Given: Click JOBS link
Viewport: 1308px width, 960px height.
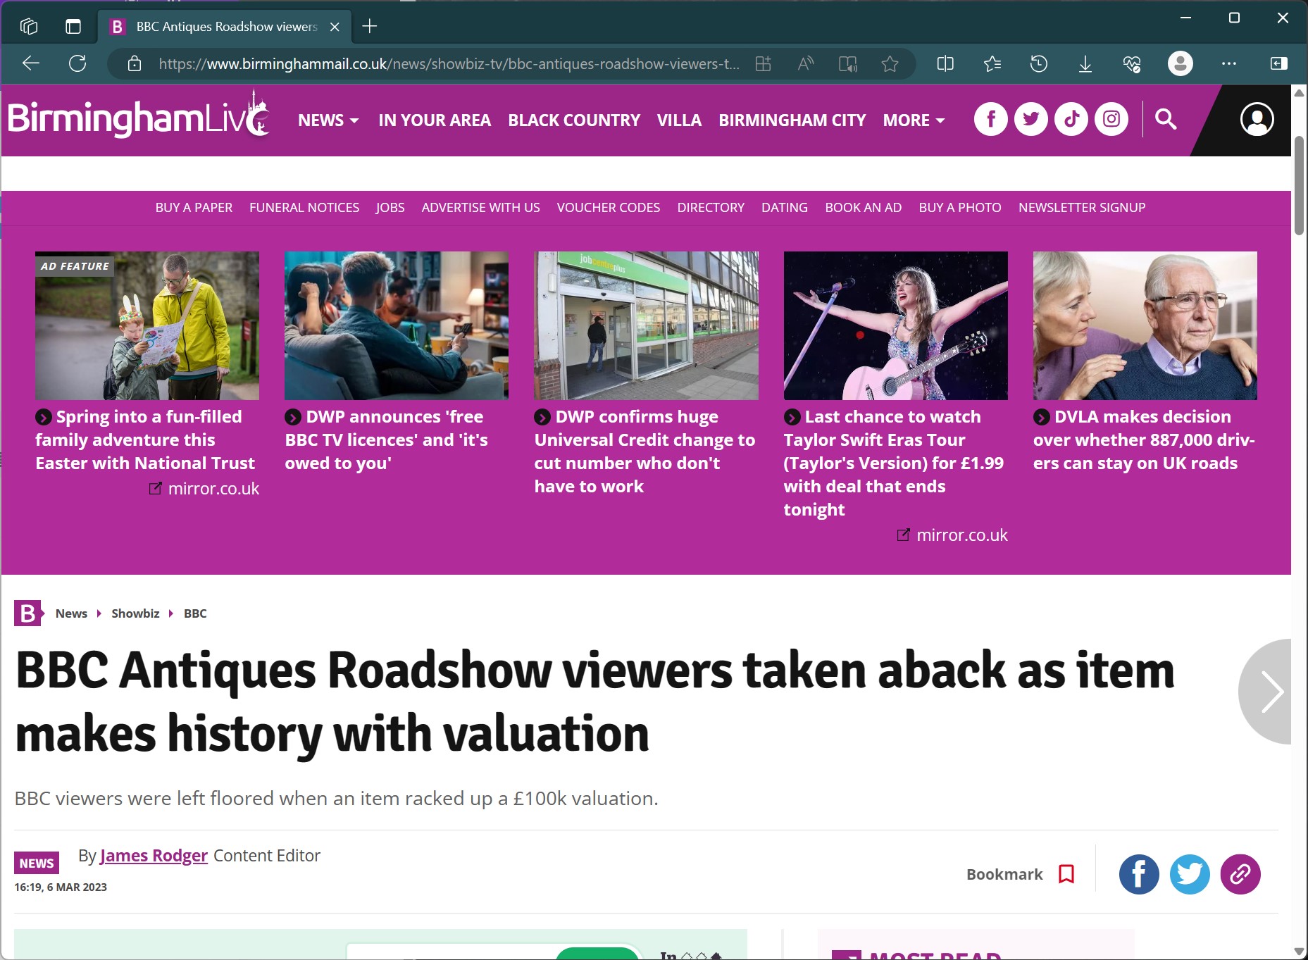Looking at the screenshot, I should click(x=390, y=208).
